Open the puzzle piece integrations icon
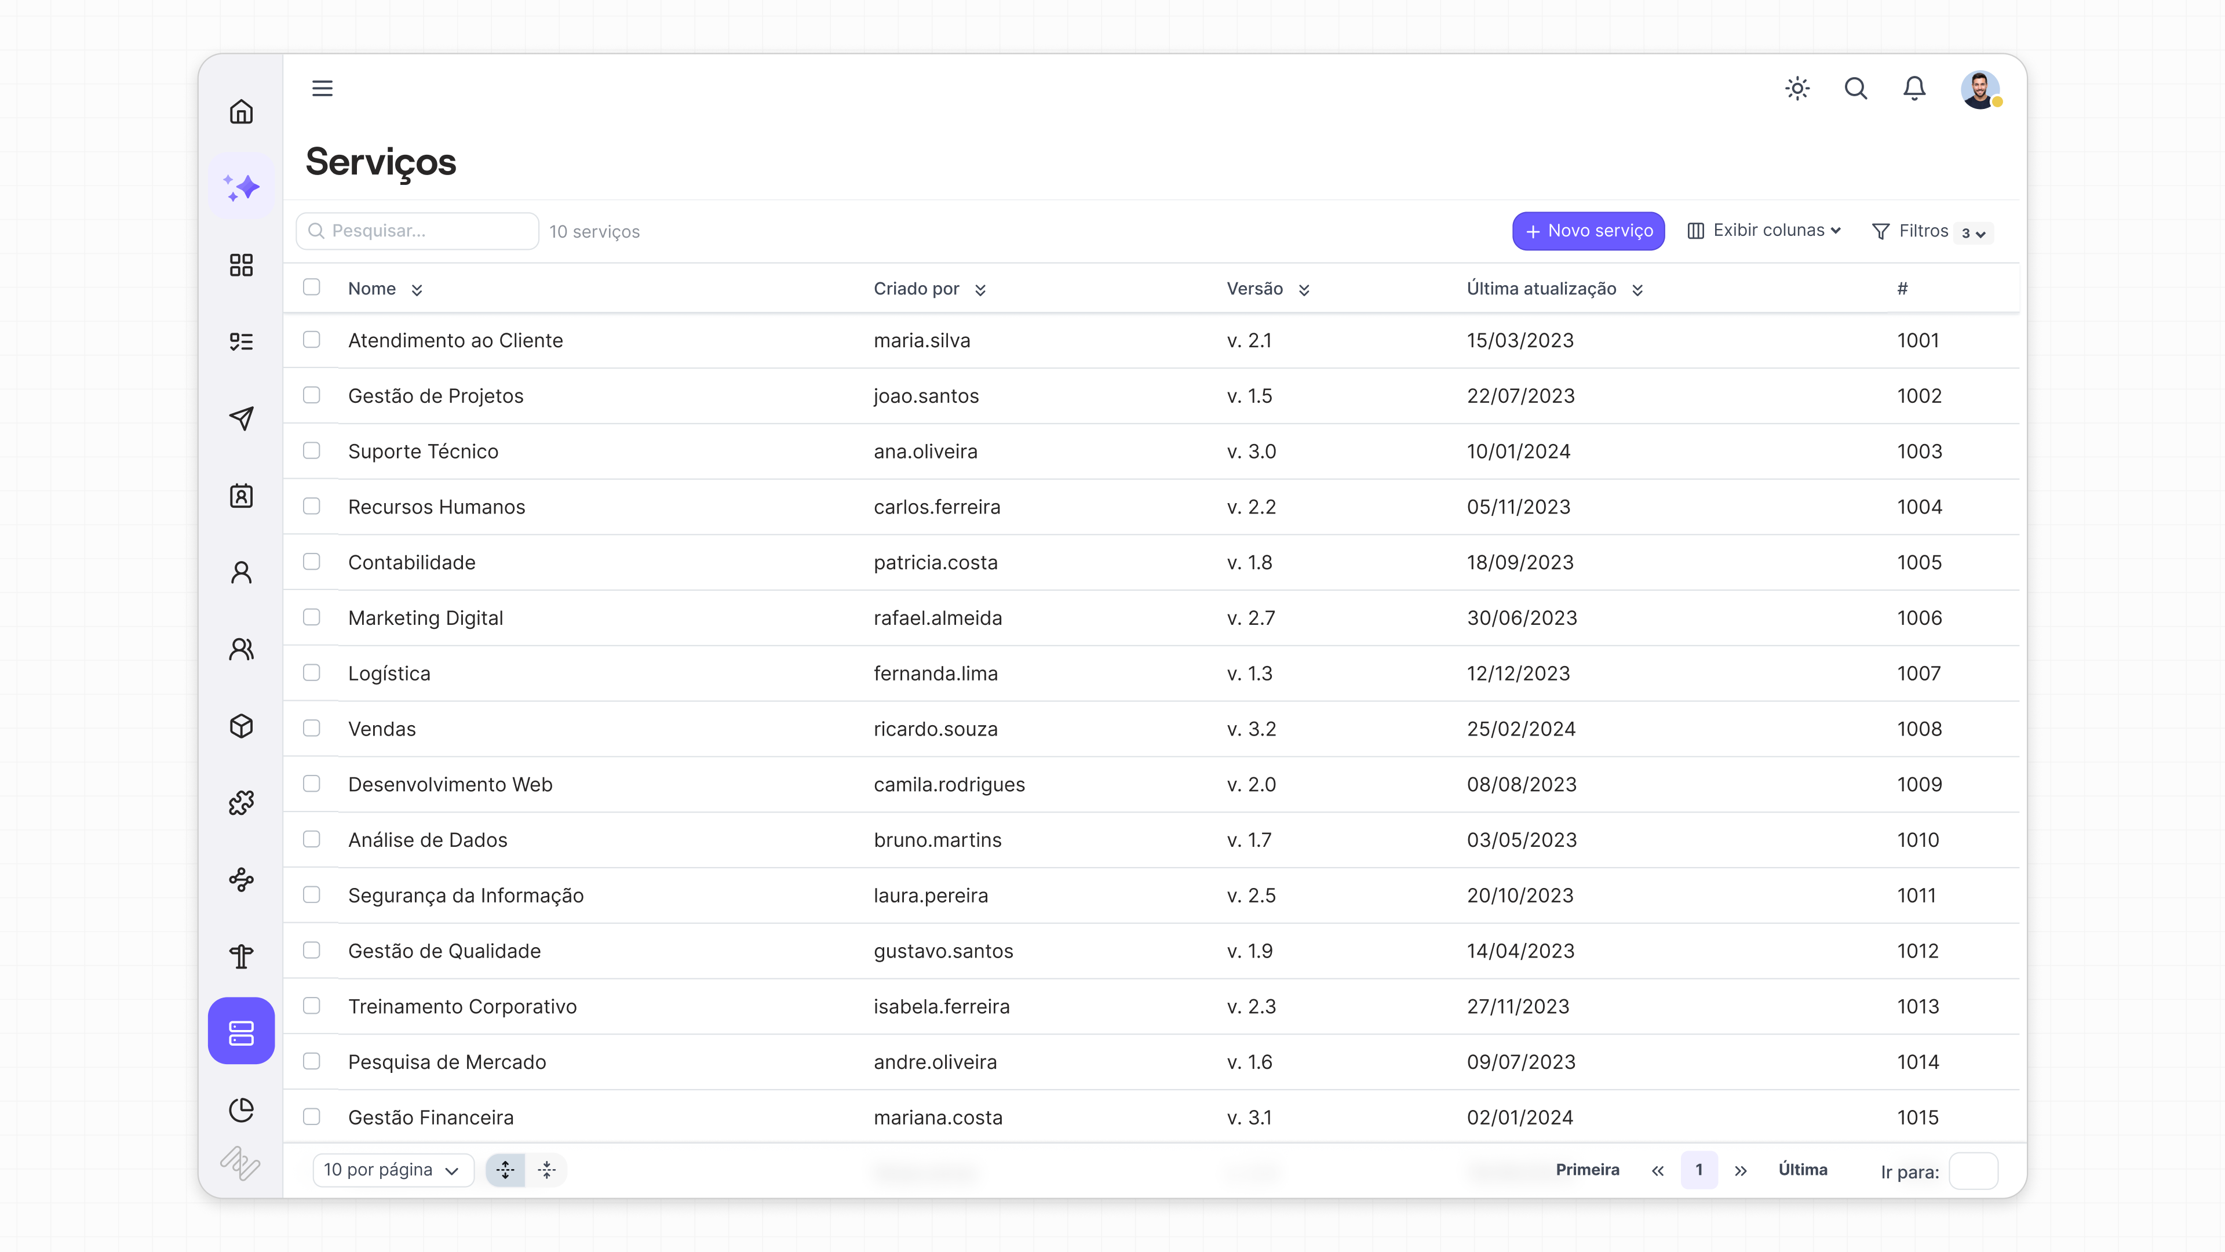This screenshot has width=2225, height=1252. coord(241,803)
